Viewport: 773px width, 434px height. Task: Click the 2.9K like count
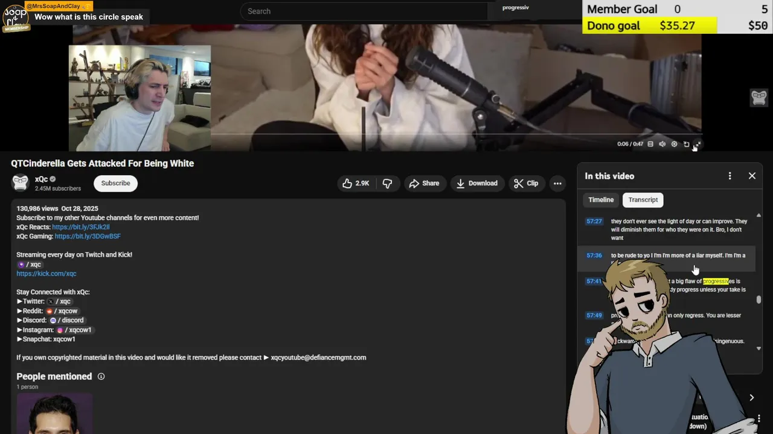click(362, 183)
